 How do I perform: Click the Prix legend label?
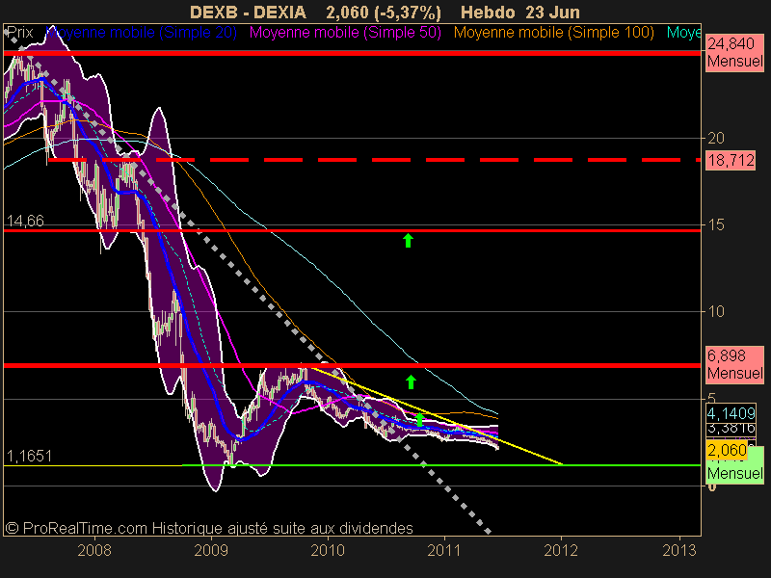pos(19,33)
